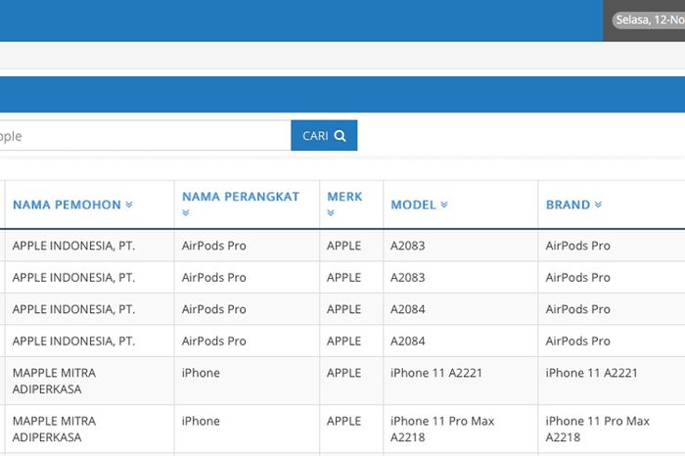
Task: Click the sort arrow beside NAMA PEMOHON
Action: click(x=129, y=205)
